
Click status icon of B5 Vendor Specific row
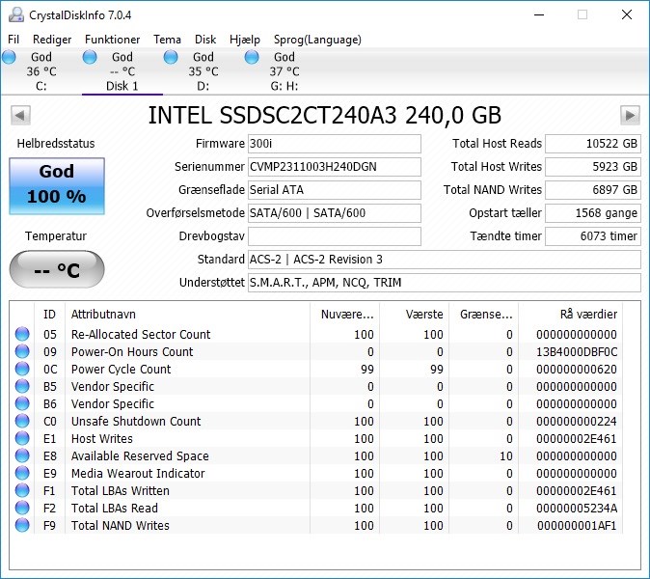(22, 386)
